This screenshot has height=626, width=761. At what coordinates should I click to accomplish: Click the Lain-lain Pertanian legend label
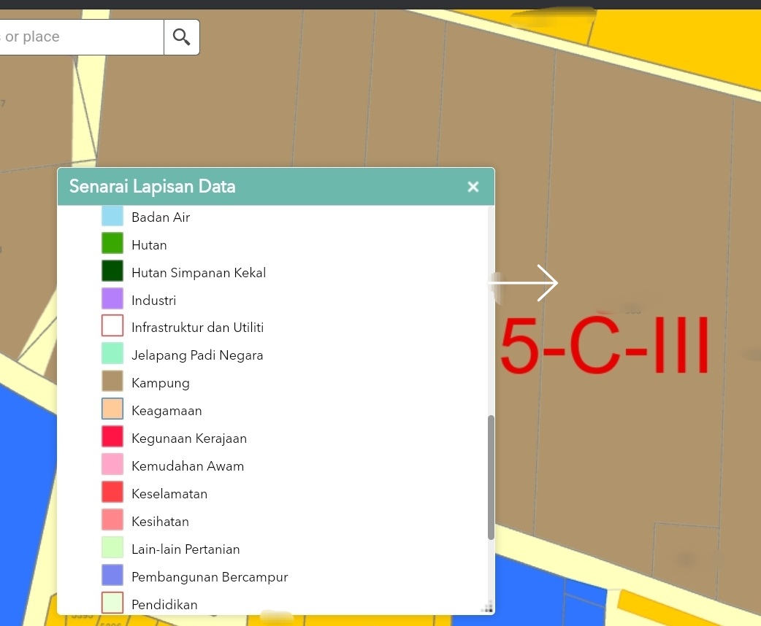click(186, 549)
